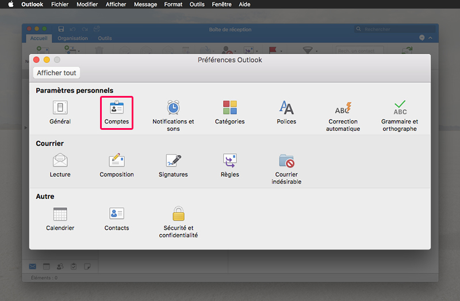Viewport: 460px width, 301px height.
Task: Expand the folder triangle at main window left edge
Action: point(26,128)
